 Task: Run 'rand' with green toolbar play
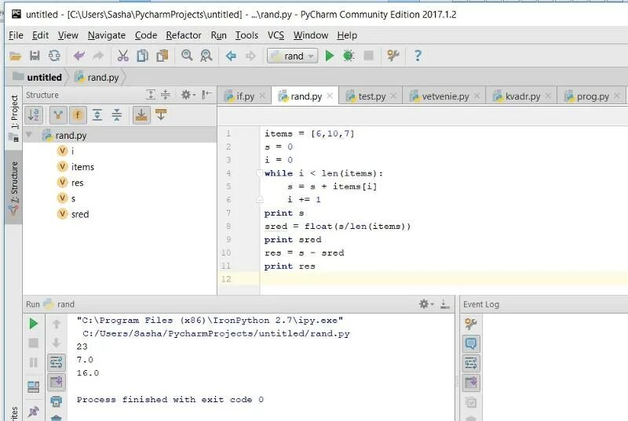point(330,56)
